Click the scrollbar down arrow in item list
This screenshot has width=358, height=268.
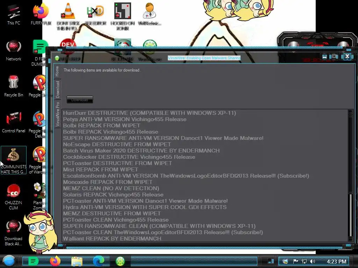pyautogui.click(x=350, y=239)
